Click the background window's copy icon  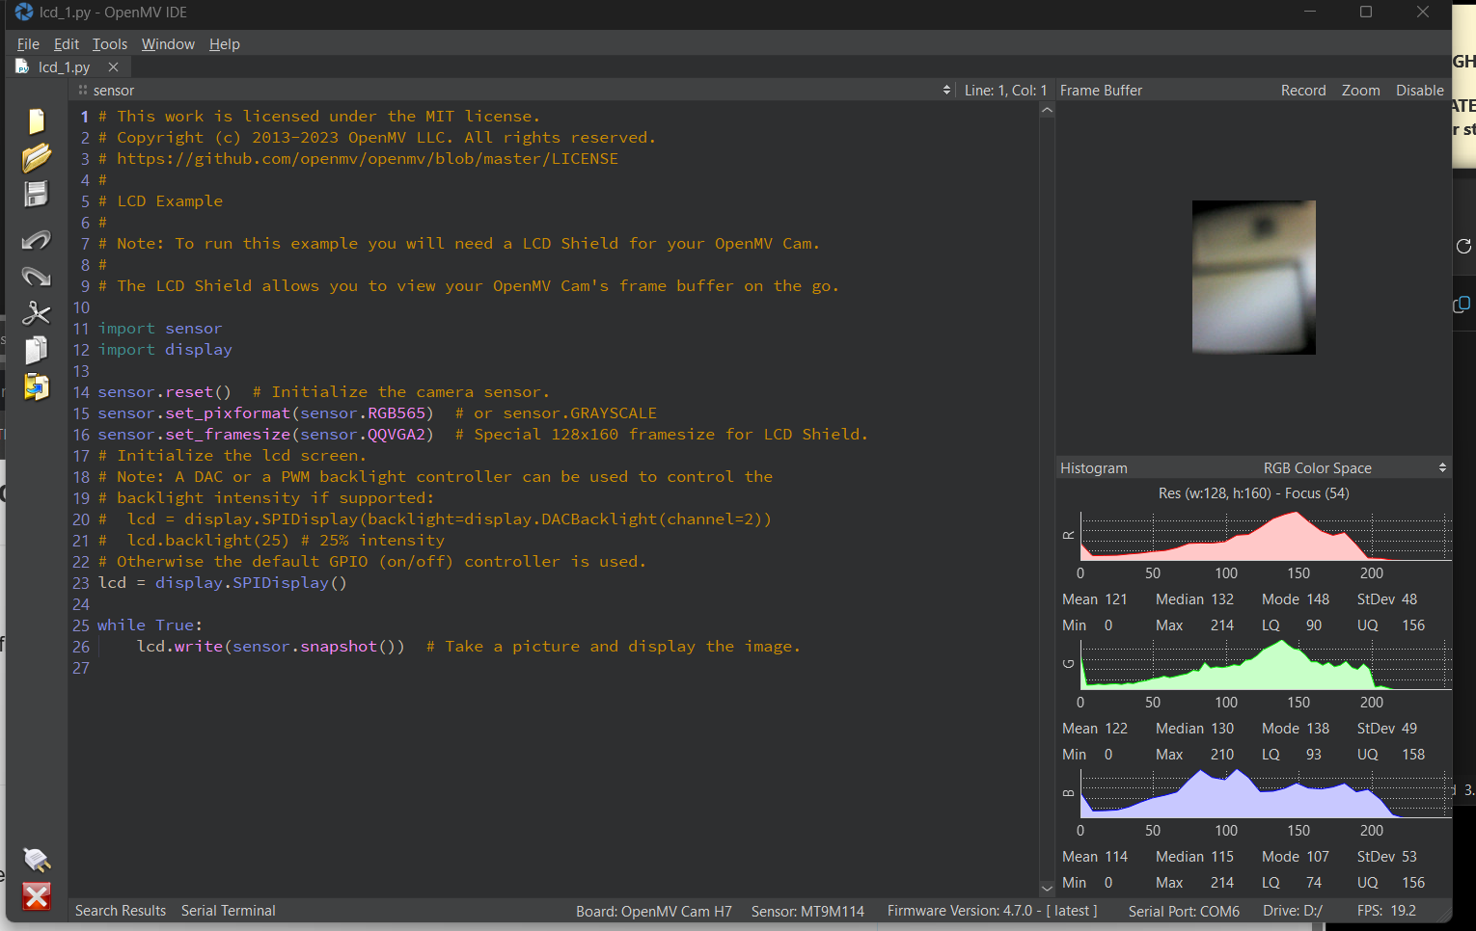(x=1462, y=305)
